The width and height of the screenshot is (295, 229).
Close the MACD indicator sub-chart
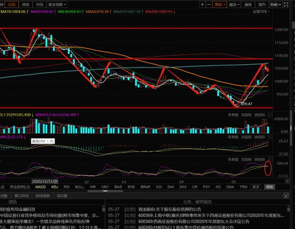click(x=270, y=137)
